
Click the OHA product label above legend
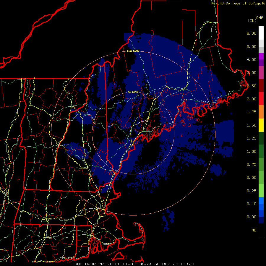[x=260, y=18]
